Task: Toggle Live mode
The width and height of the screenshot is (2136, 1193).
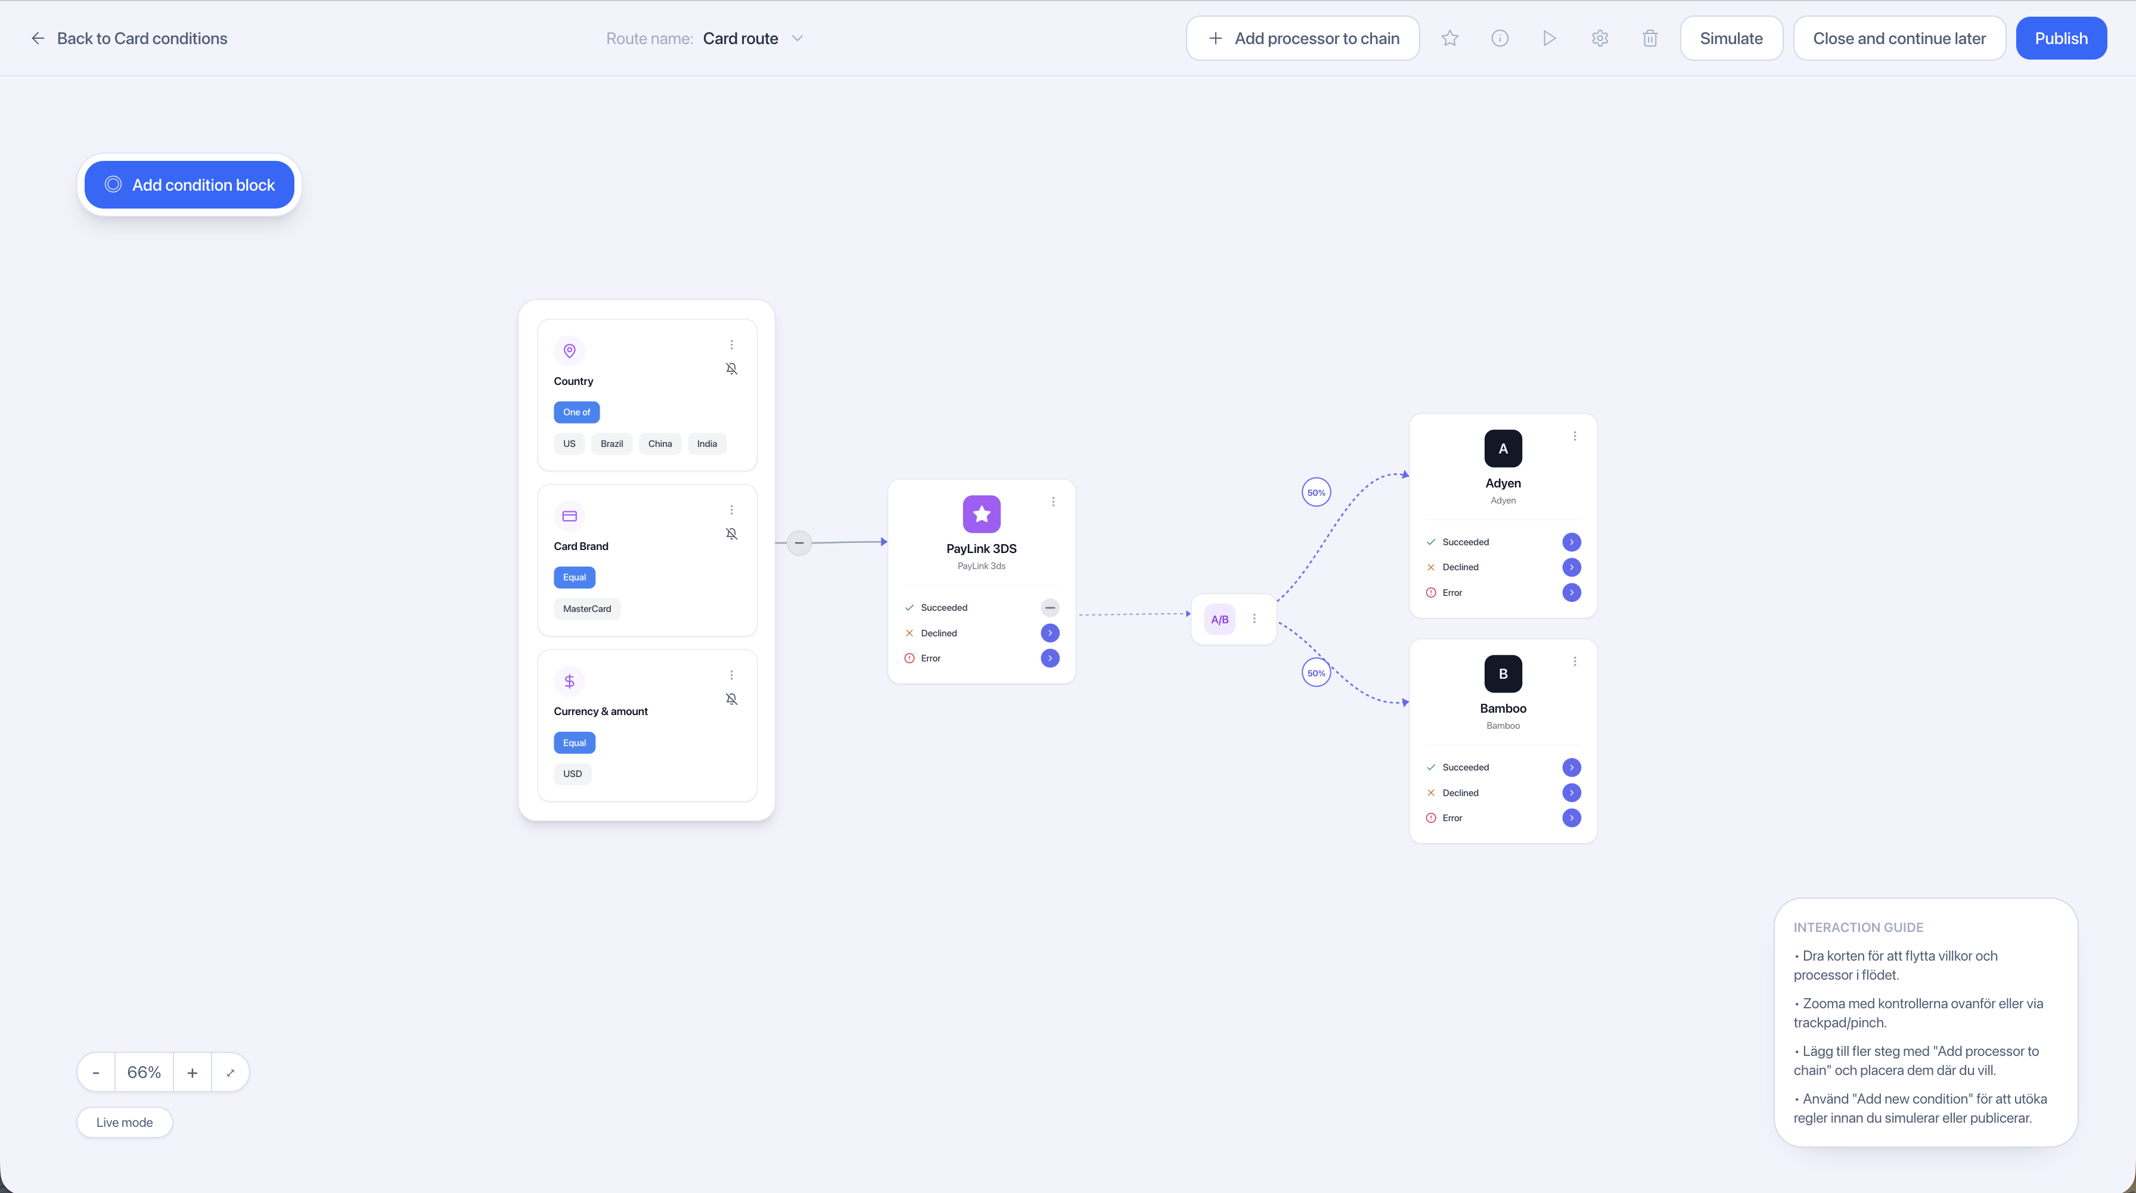Action: pos(125,1123)
